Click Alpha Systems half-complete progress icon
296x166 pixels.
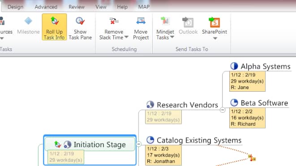pyautogui.click(x=234, y=66)
